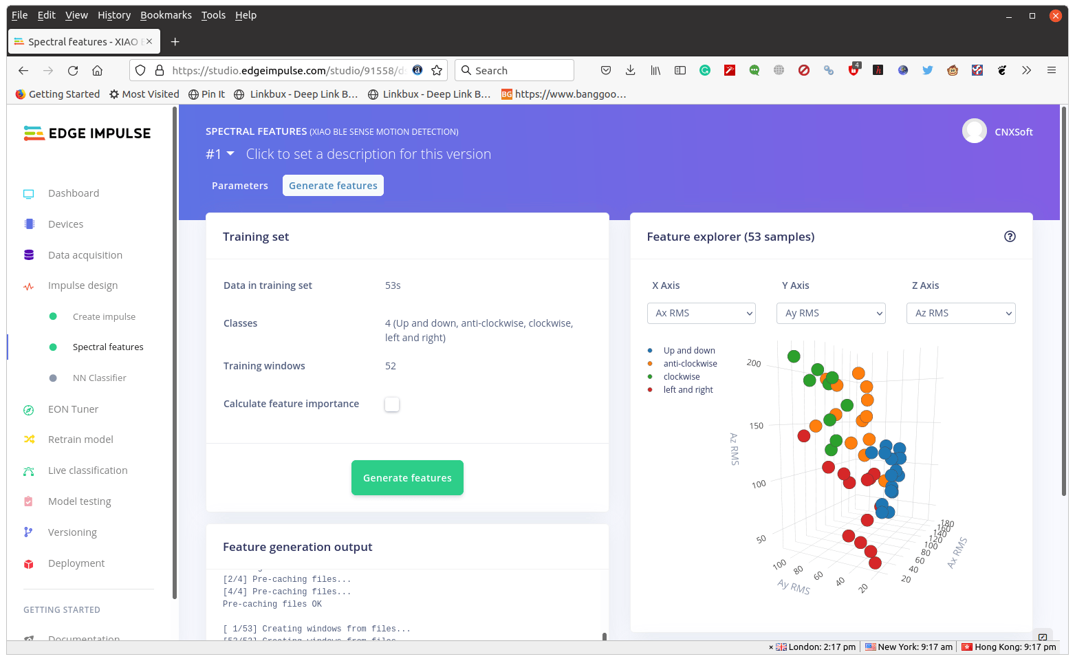Click the New York clock entry
Viewport: 1075px width, 661px height.
pos(909,647)
